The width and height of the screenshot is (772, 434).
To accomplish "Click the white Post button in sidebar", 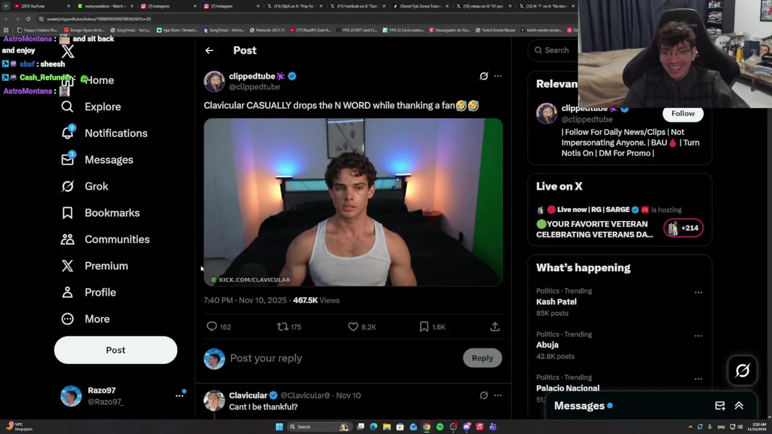I will [x=116, y=350].
